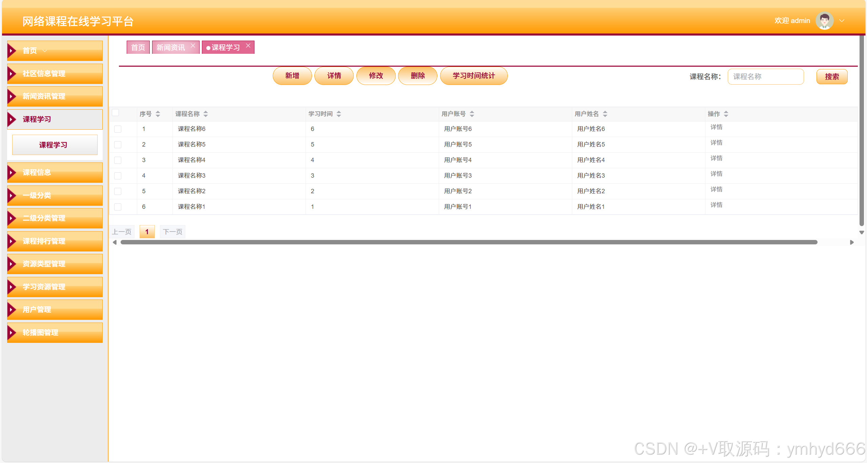867x463 pixels.
Task: Click the 搜索 button
Action: pyautogui.click(x=831, y=77)
